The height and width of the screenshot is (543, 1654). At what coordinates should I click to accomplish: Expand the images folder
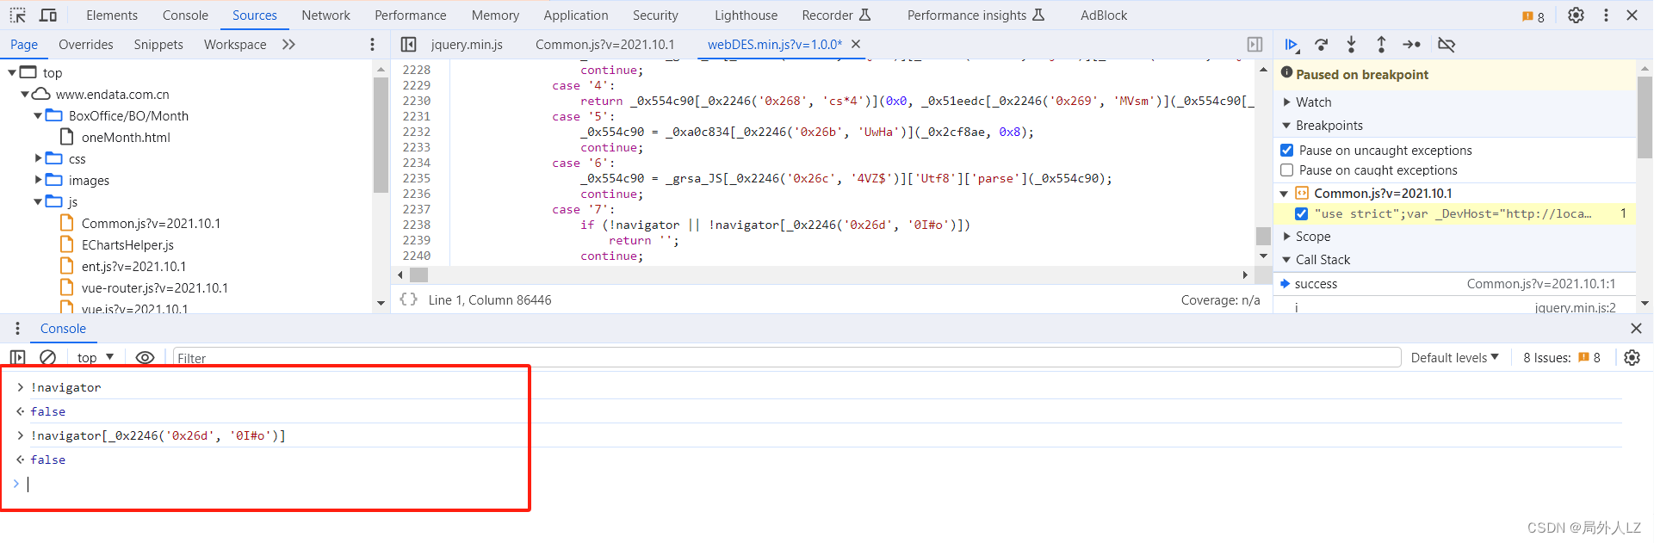pos(38,180)
